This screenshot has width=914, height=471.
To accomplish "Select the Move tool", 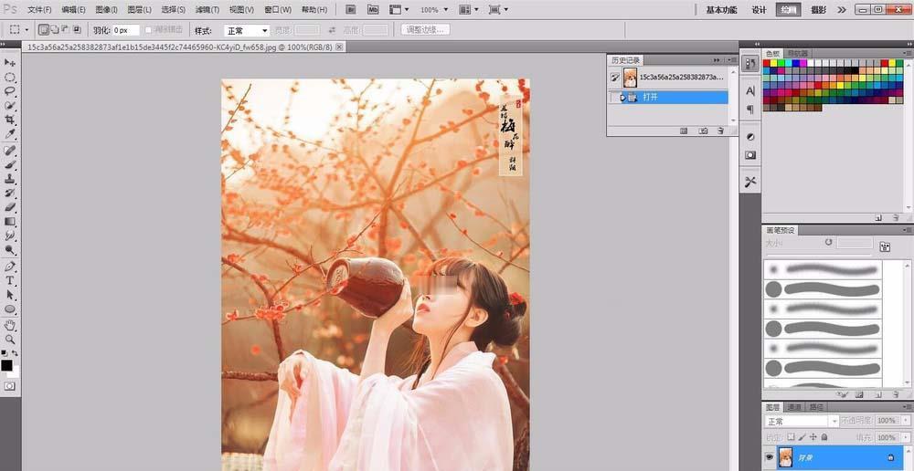I will click(11, 62).
